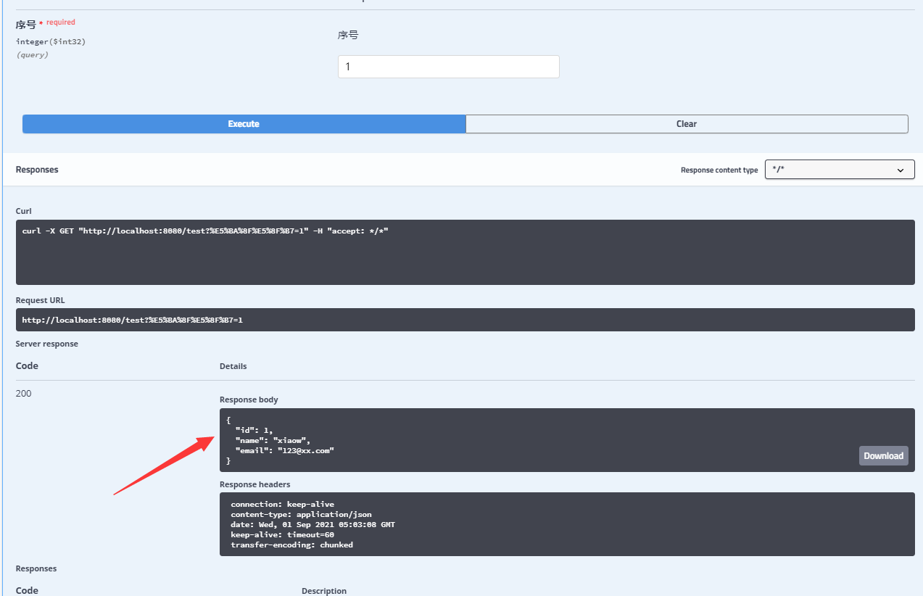Click the "email": "123@xx.com" line
The width and height of the screenshot is (923, 596).
click(x=284, y=450)
